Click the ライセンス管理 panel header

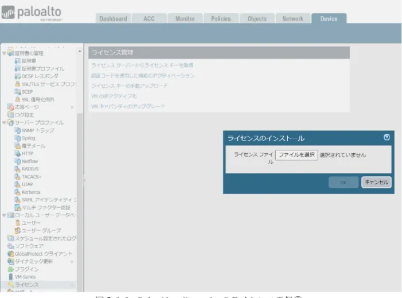219,53
